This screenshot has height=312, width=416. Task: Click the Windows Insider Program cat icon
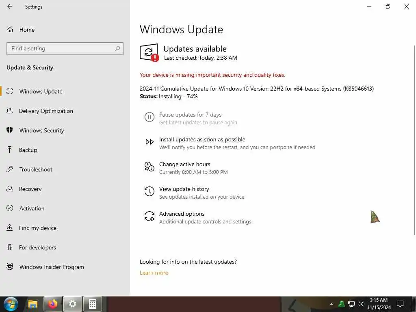[10, 266]
